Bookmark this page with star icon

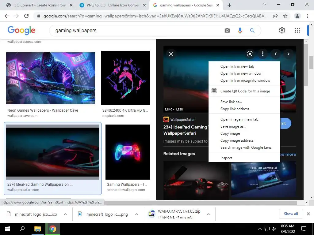click(285, 16)
